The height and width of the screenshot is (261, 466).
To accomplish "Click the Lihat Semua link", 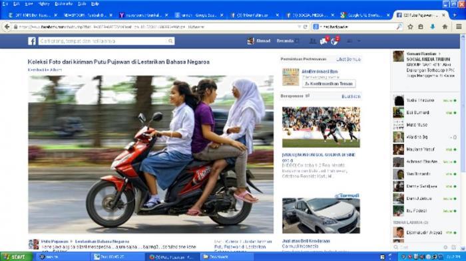I will (348, 59).
